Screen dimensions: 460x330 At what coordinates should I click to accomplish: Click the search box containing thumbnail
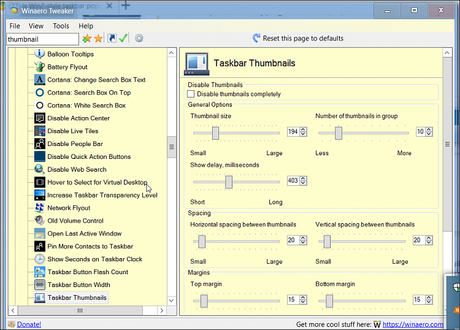43,39
